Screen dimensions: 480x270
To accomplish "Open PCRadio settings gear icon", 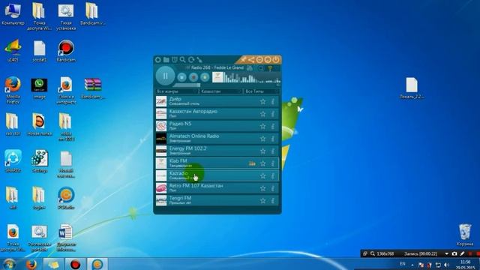I will 158,60.
